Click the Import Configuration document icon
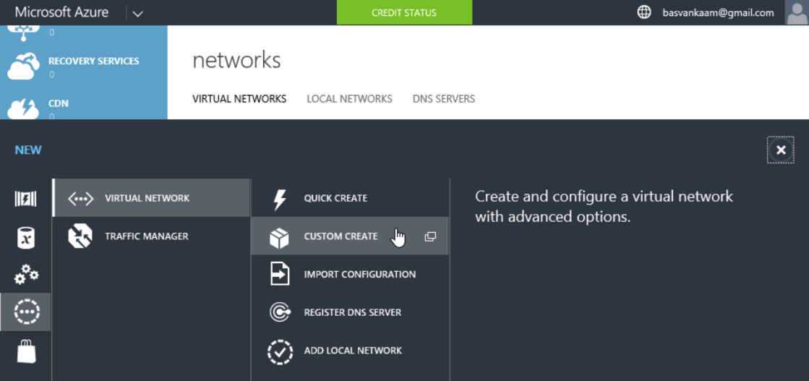The width and height of the screenshot is (809, 381). coord(279,275)
